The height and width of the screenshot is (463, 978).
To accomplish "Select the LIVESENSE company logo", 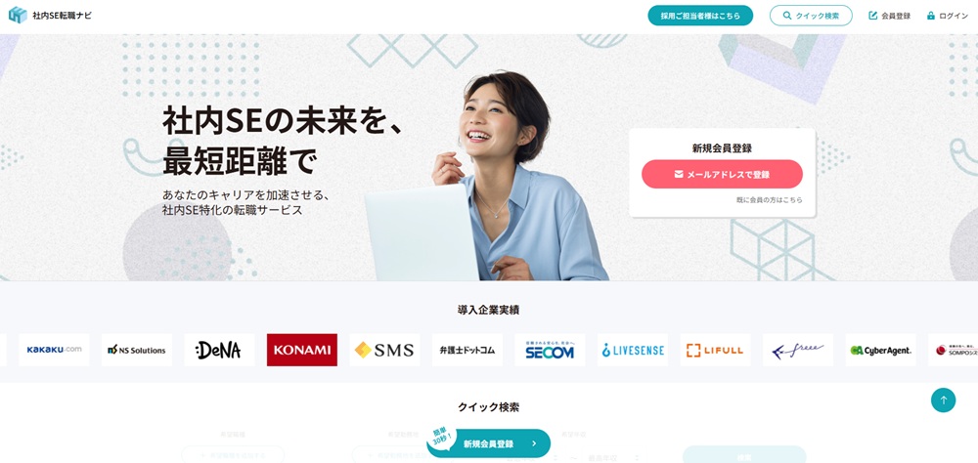I will (x=633, y=351).
